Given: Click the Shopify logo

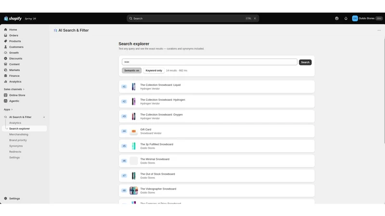Looking at the screenshot, I should pyautogui.click(x=13, y=19).
